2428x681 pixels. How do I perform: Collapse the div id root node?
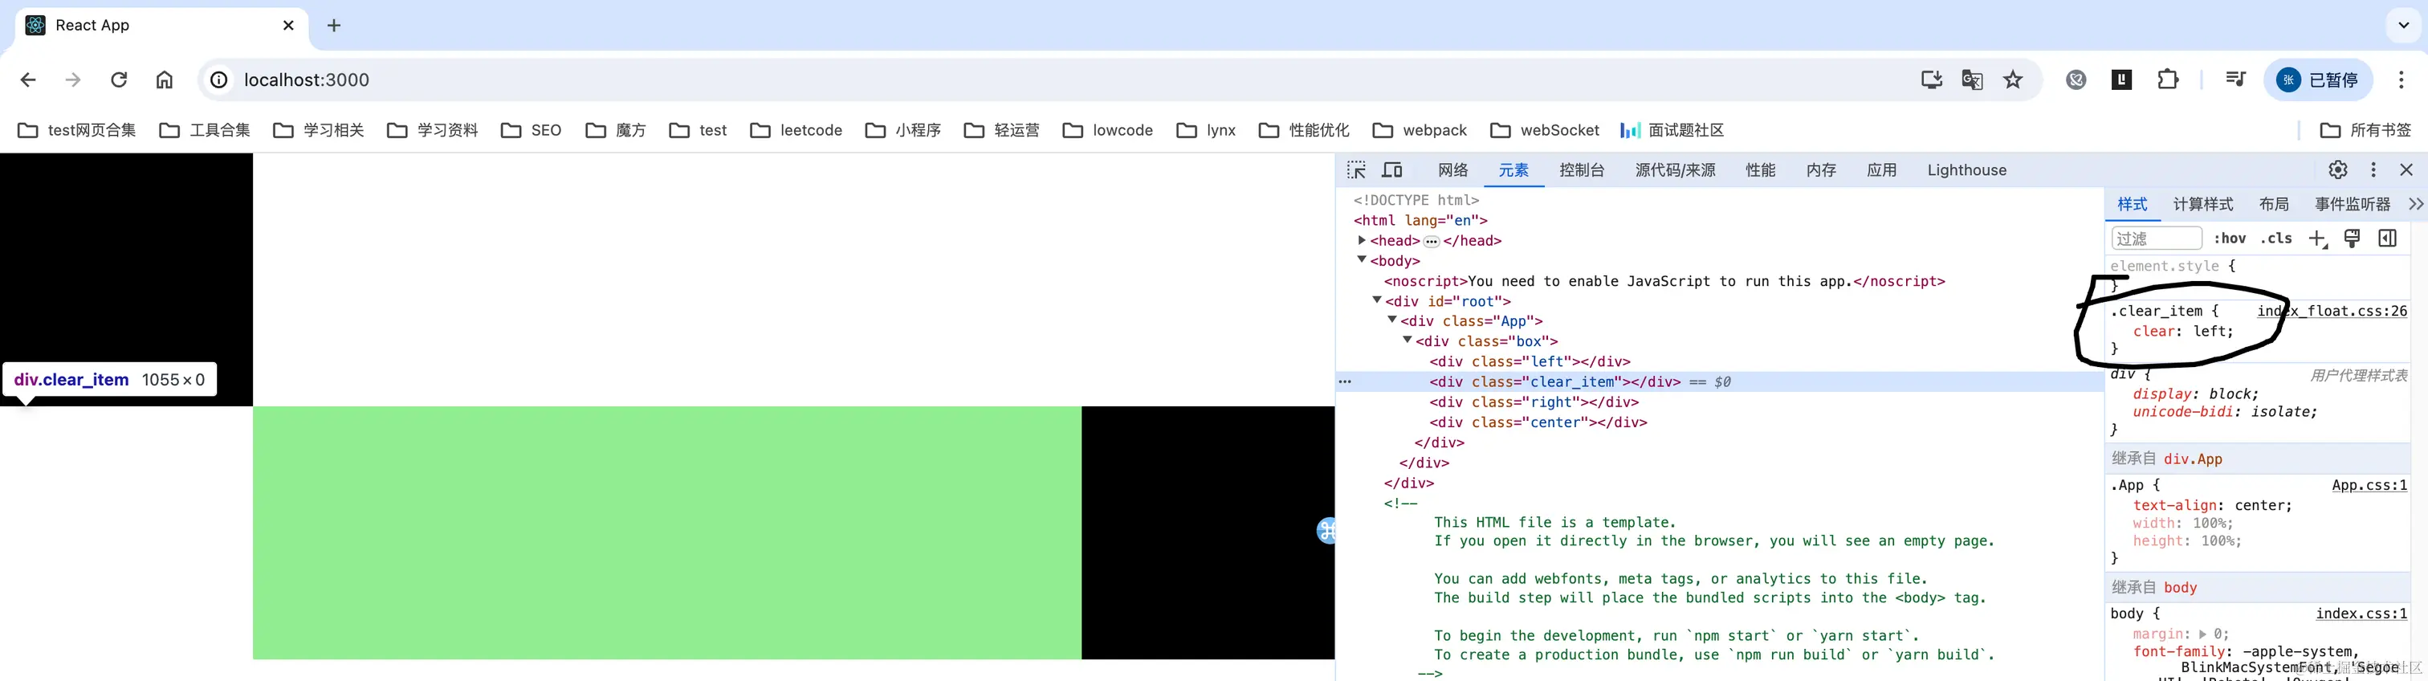1377,300
